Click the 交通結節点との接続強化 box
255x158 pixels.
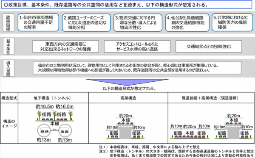209,47
